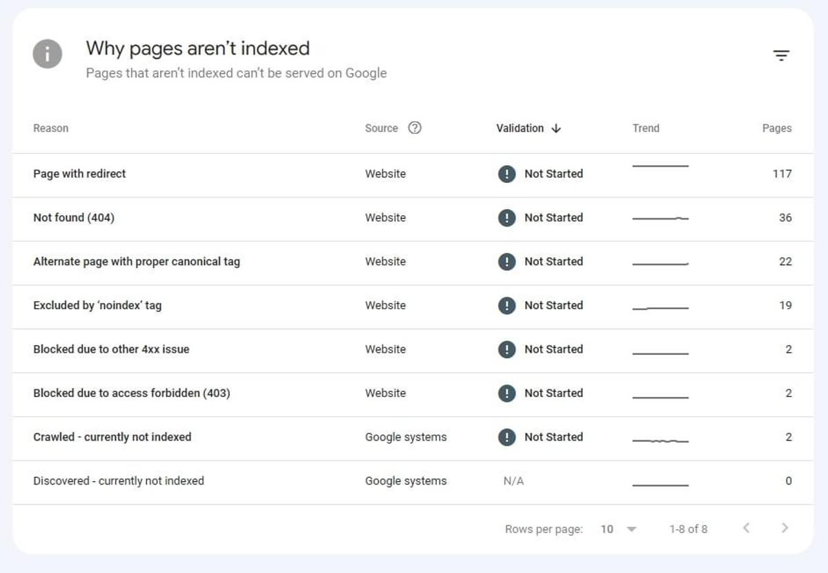Click Website source in other 4xx issue row

[x=385, y=349]
